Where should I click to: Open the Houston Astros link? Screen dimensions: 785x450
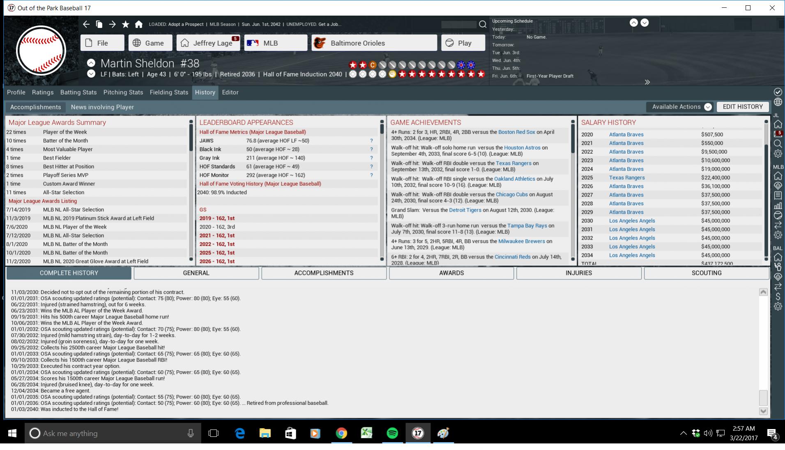pos(522,148)
